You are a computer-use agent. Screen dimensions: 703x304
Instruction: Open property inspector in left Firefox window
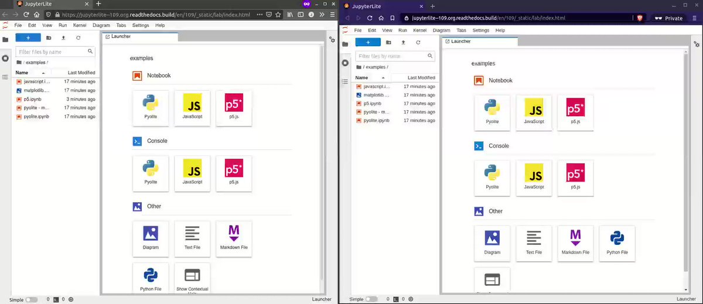click(x=332, y=40)
